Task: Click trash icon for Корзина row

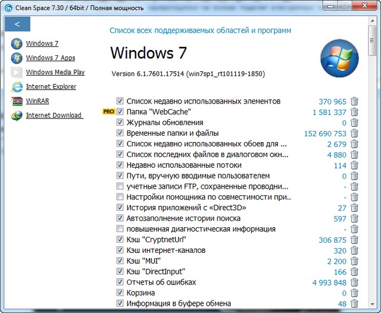Action: point(355,293)
